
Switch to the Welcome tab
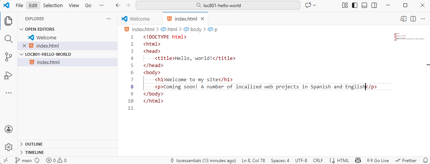pyautogui.click(x=140, y=19)
